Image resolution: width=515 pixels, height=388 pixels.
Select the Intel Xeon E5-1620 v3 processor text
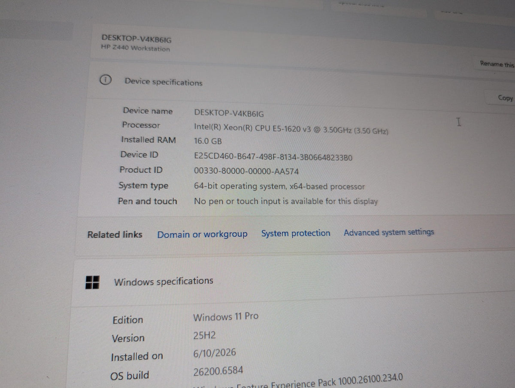[291, 129]
